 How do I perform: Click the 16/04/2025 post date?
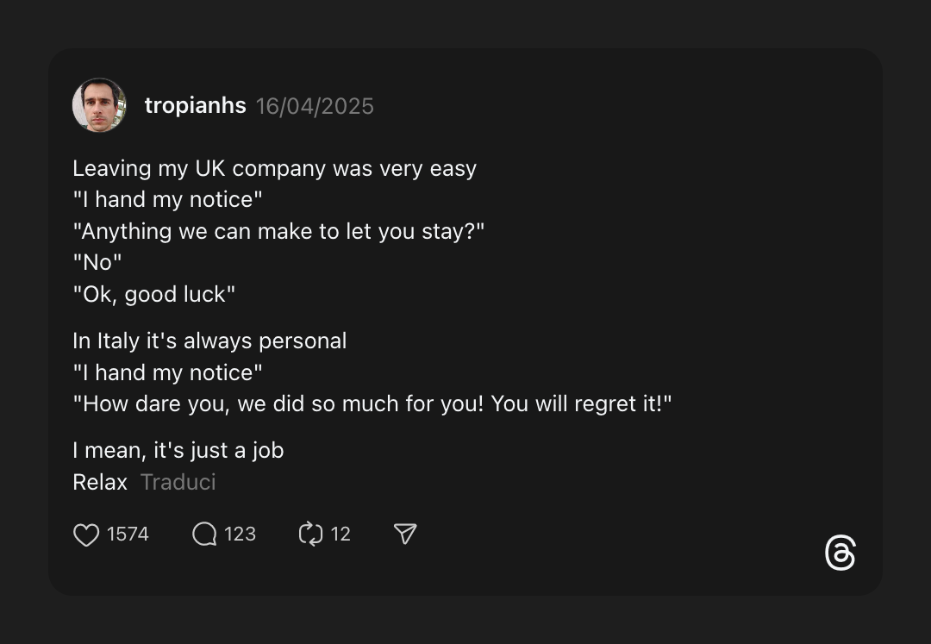point(315,106)
